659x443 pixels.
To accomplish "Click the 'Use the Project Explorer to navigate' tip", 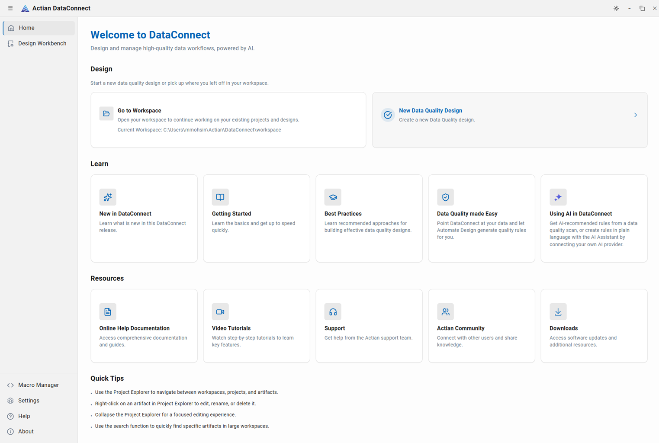I will click(x=186, y=392).
